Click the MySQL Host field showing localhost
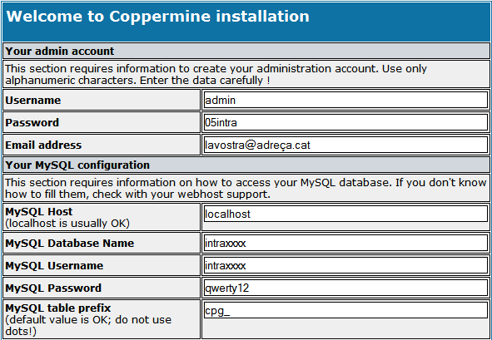 (345, 214)
